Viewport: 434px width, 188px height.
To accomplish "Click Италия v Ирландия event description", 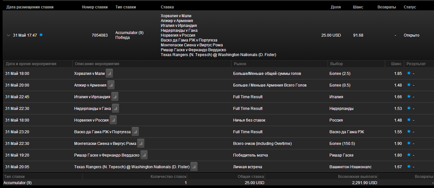I will click(92, 97).
